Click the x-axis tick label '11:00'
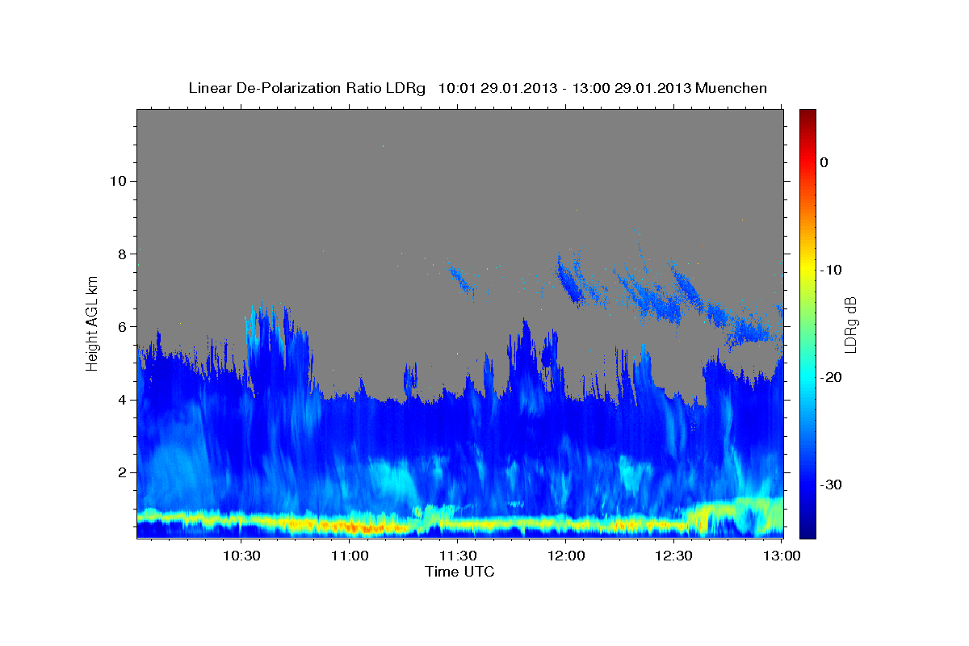 (350, 556)
